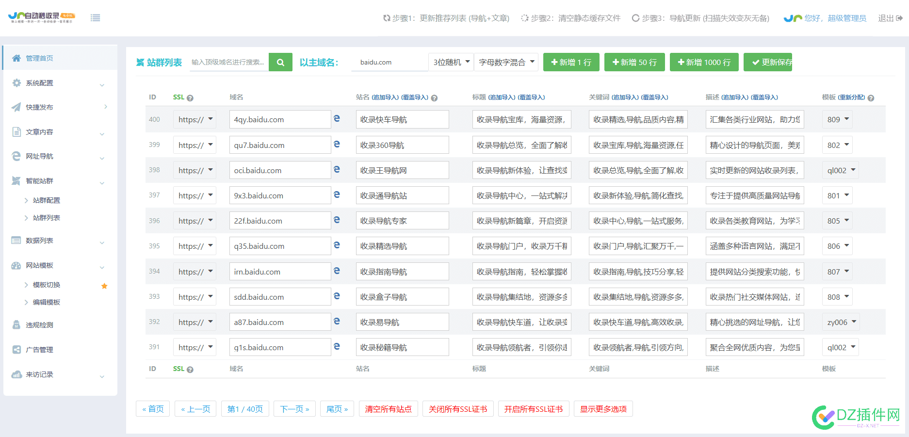
Task: Click 步骤1 更新推荐列表 link
Action: point(446,18)
